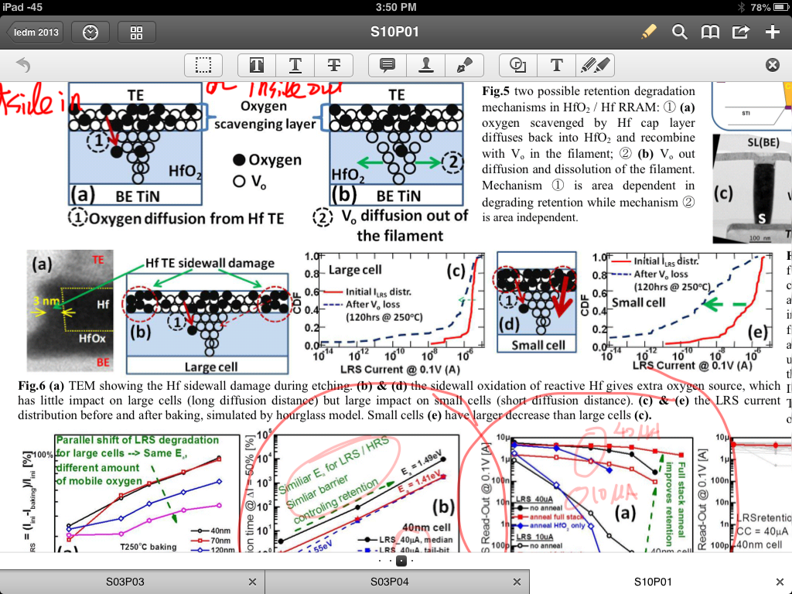Tap the share export icon
This screenshot has height=594, width=792.
[x=740, y=32]
